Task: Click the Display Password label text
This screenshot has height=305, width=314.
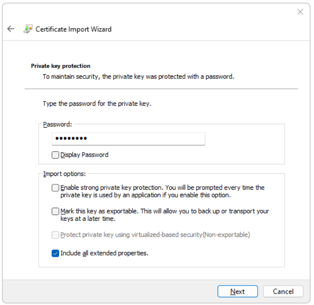Action: point(84,155)
